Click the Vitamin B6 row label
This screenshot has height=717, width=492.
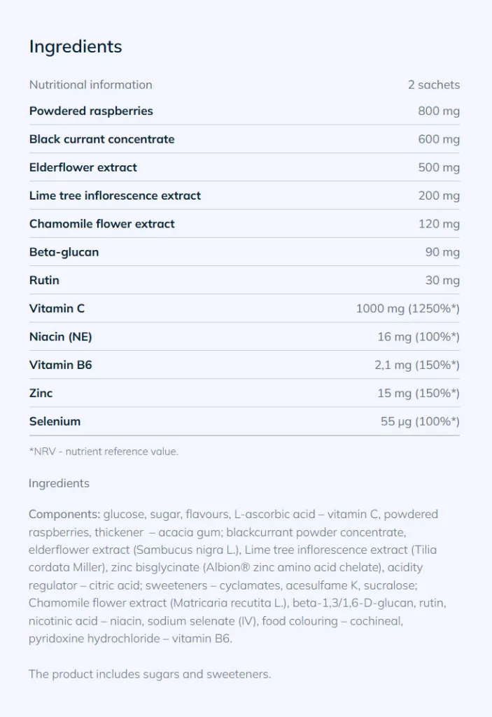coord(60,365)
